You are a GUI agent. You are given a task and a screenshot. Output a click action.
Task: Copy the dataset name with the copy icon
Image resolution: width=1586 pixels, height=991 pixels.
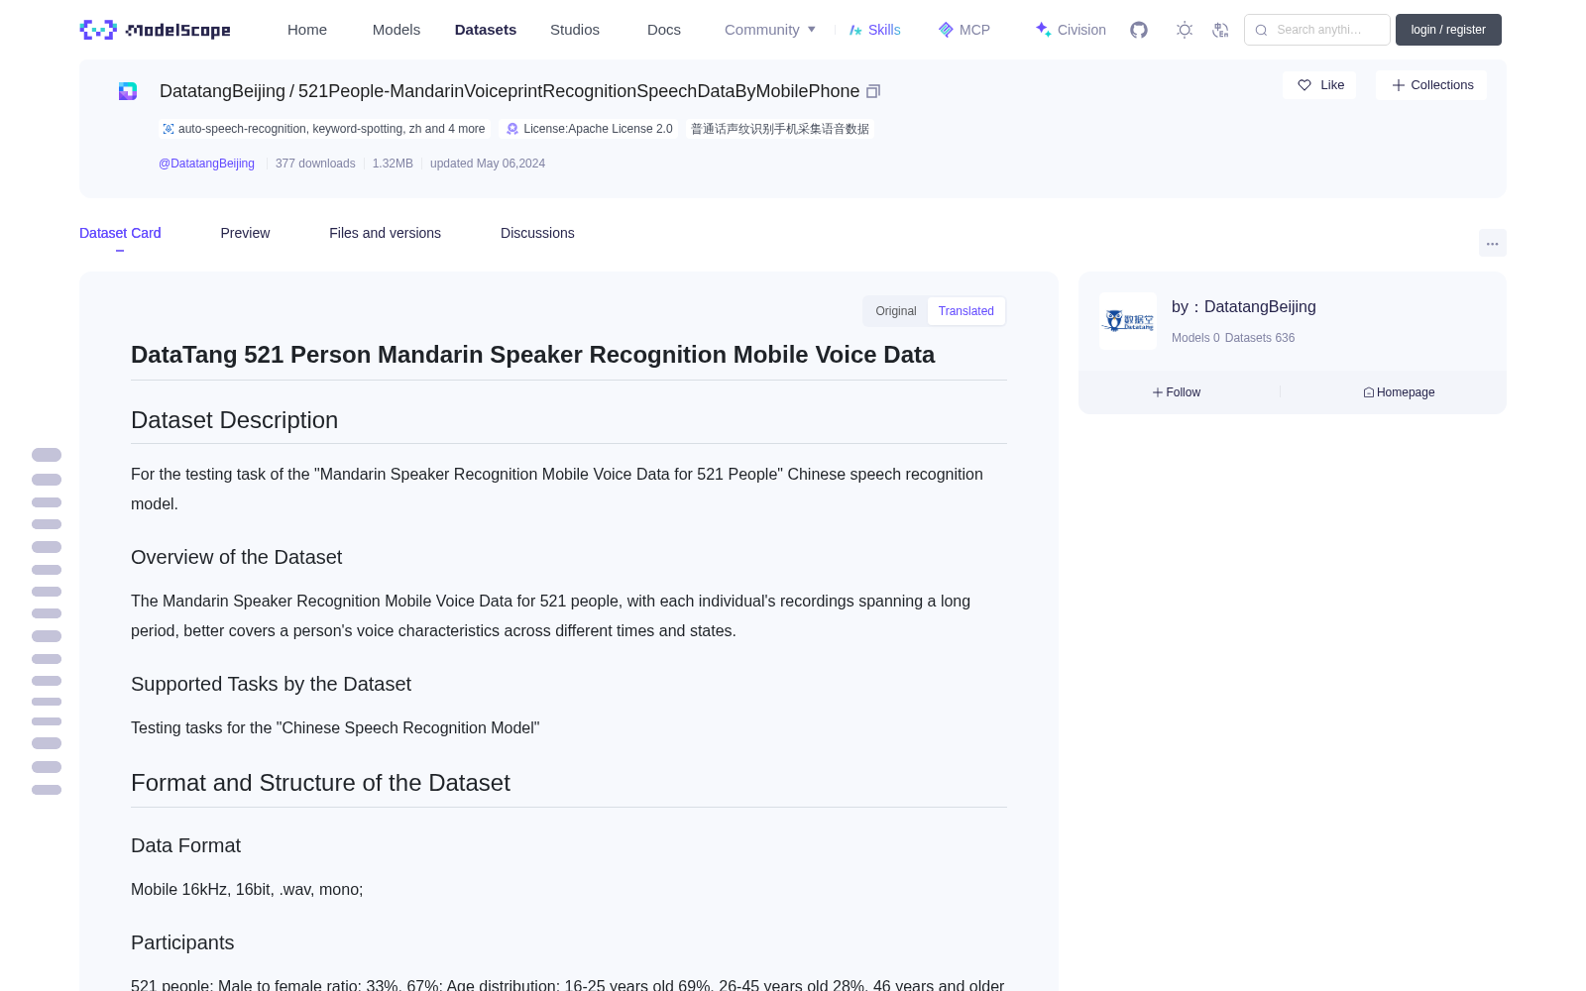point(873,91)
